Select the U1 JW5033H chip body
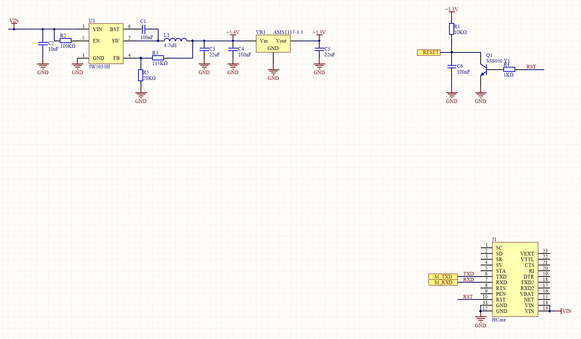Viewport: 581px width, 339px height. [x=106, y=43]
